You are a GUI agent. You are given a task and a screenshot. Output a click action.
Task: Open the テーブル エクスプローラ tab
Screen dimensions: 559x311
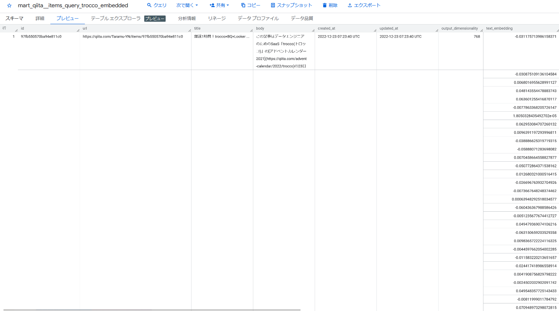tap(116, 18)
